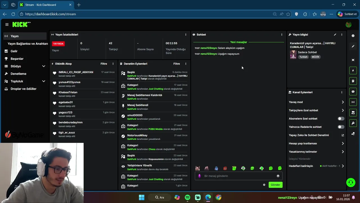
Task: Toggle the chat bubble panel icon in the sidebar
Action: point(353,92)
